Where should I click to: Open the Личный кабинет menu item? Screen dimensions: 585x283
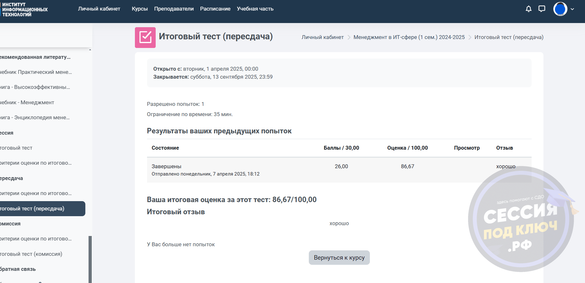[x=99, y=9]
